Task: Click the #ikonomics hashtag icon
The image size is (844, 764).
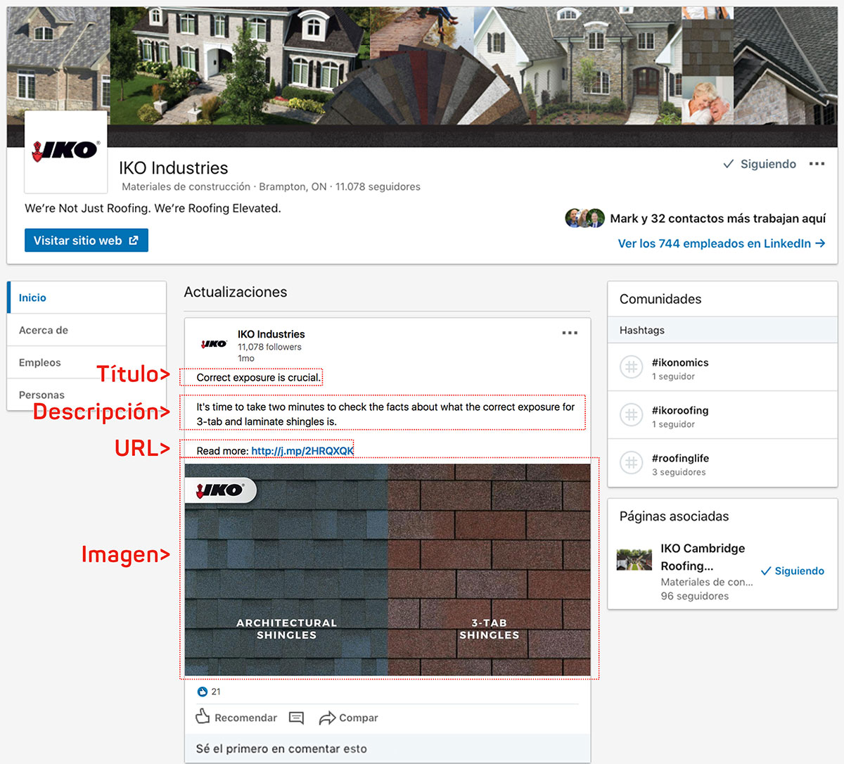Action: [x=631, y=368]
